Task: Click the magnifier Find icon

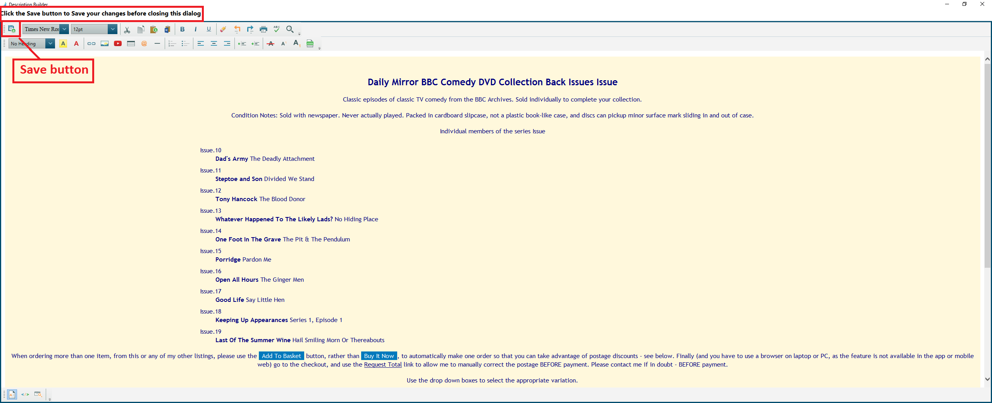Action: point(290,29)
